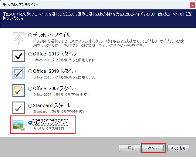Screen dimensions: 196x157
Task: Choose the Office 2013 スタイル radio option
Action: tap(30, 54)
